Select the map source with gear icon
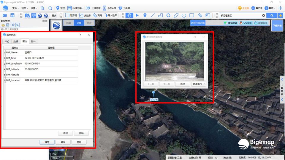The height and width of the screenshot is (160, 285). click(27, 15)
